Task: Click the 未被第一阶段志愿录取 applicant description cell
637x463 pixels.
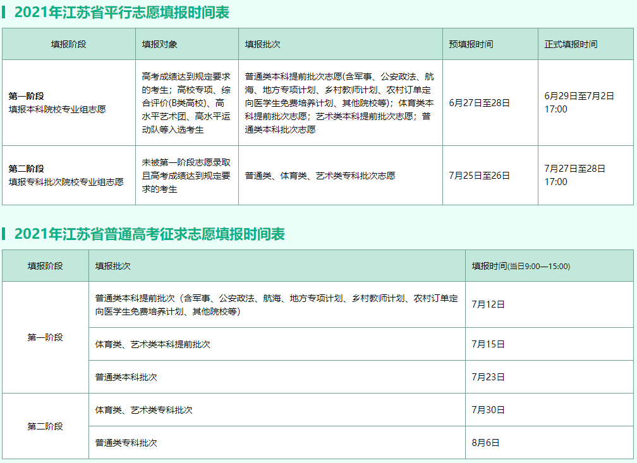Action: click(186, 176)
